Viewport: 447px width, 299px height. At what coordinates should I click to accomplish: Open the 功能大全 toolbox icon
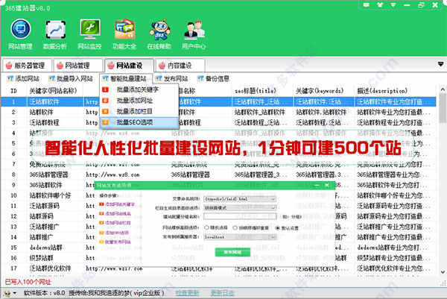point(124,34)
